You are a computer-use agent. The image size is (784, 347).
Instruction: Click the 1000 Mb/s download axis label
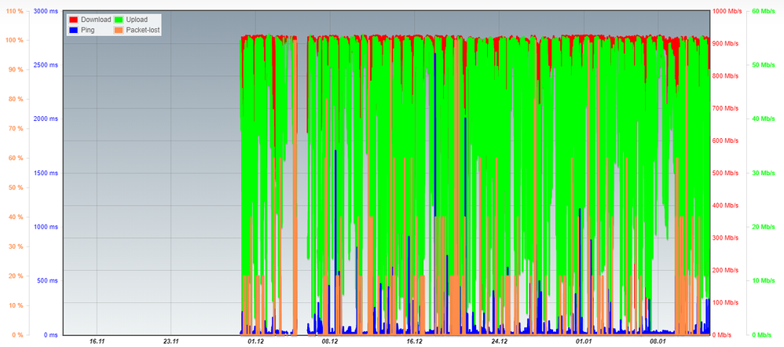click(x=727, y=11)
